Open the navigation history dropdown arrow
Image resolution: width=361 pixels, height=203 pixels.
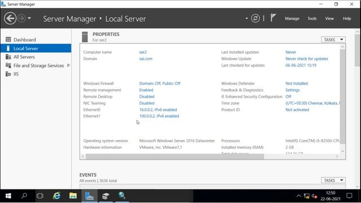pyautogui.click(x=29, y=18)
